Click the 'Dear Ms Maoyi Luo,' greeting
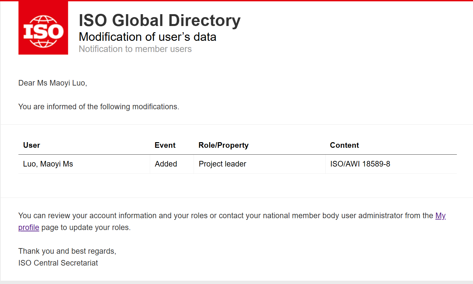The height and width of the screenshot is (284, 473). [53, 83]
